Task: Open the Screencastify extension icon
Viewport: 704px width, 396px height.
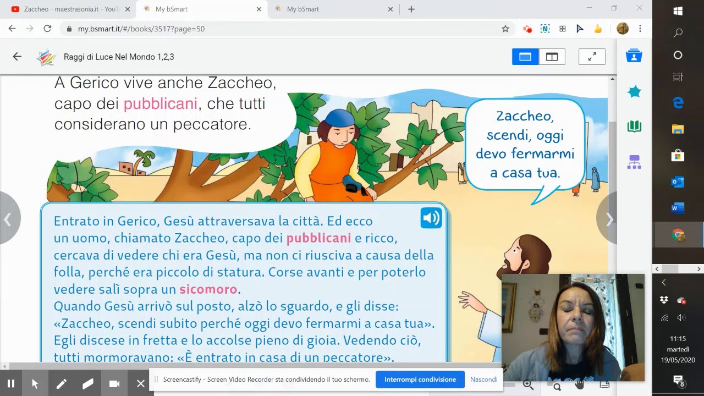Action: pyautogui.click(x=527, y=29)
